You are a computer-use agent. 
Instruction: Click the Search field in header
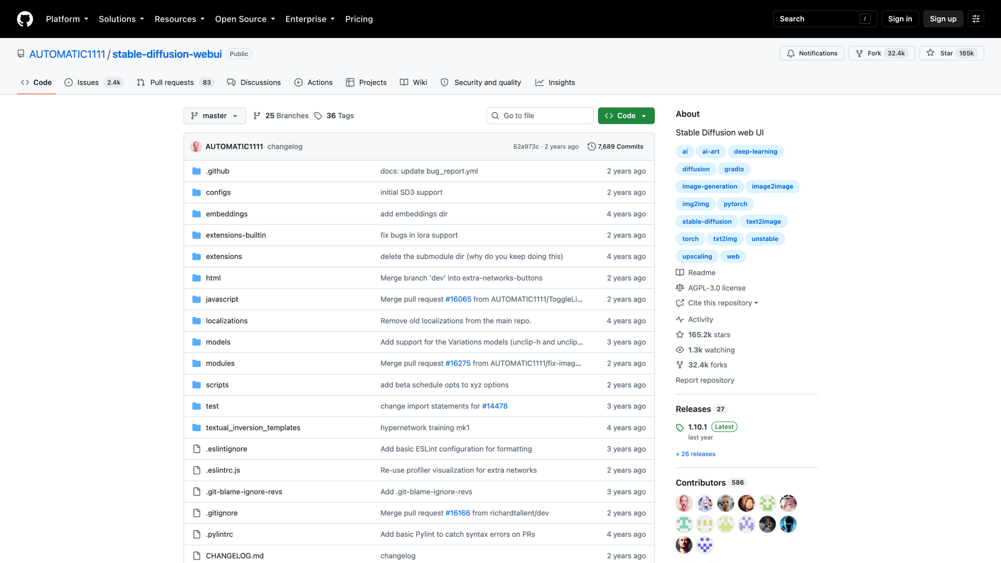[x=825, y=19]
